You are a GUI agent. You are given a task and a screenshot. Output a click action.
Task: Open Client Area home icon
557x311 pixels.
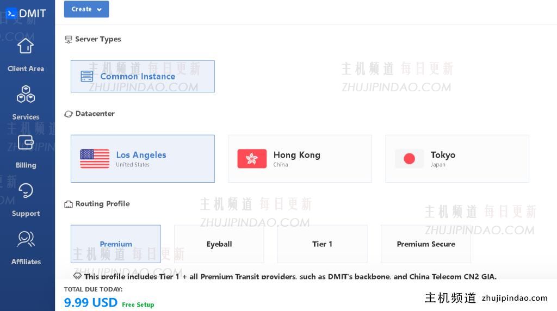tap(26, 46)
